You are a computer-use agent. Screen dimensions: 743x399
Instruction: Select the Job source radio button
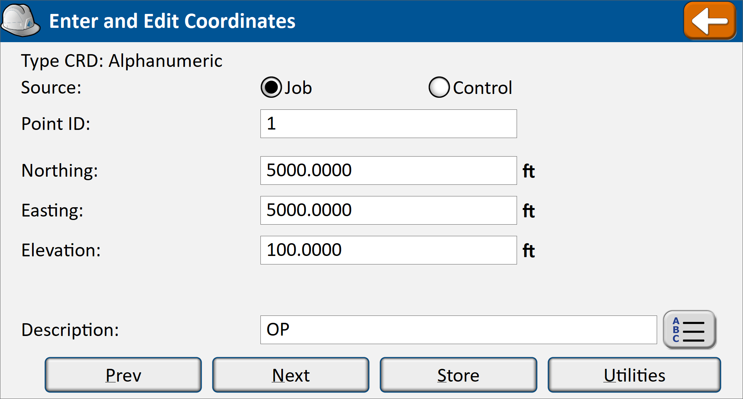coord(271,87)
